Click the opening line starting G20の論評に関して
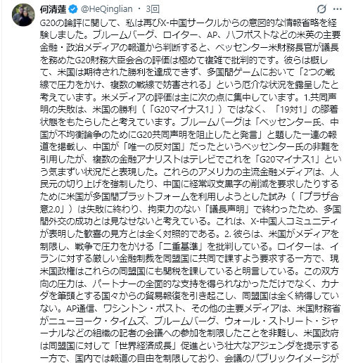This screenshot has height=363, width=351. 189,23
